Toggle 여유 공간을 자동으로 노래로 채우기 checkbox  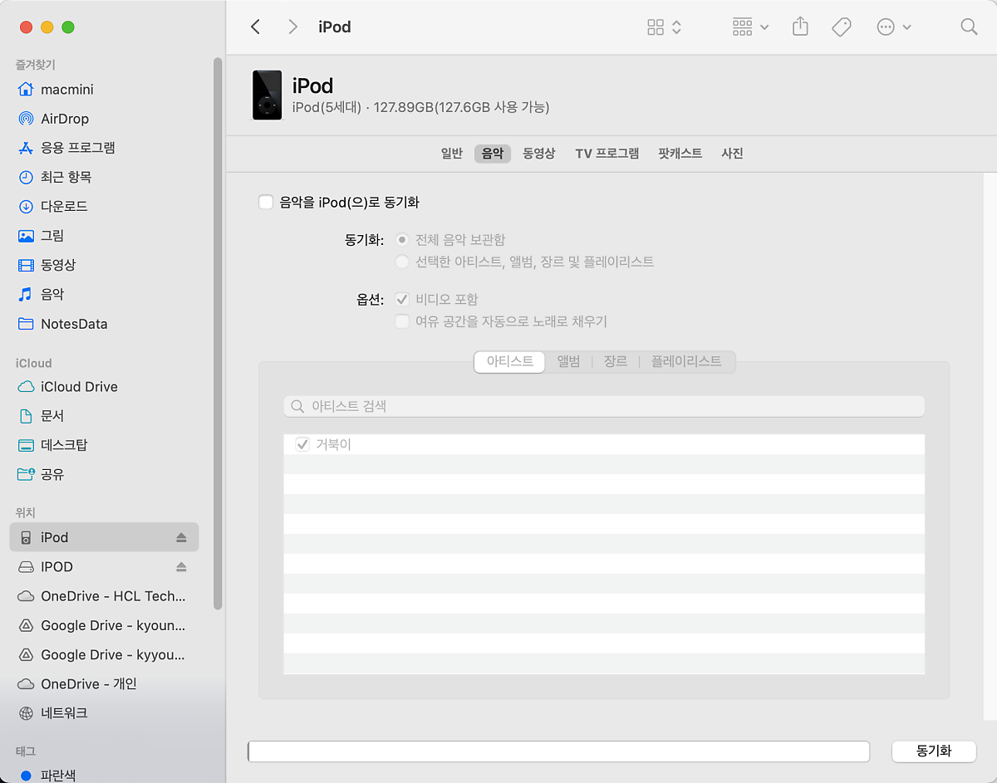tap(402, 321)
